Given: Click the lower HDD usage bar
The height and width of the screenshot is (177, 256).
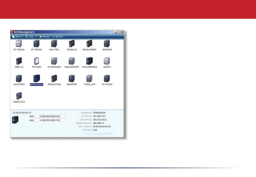Looking at the screenshot, I should (50, 120).
